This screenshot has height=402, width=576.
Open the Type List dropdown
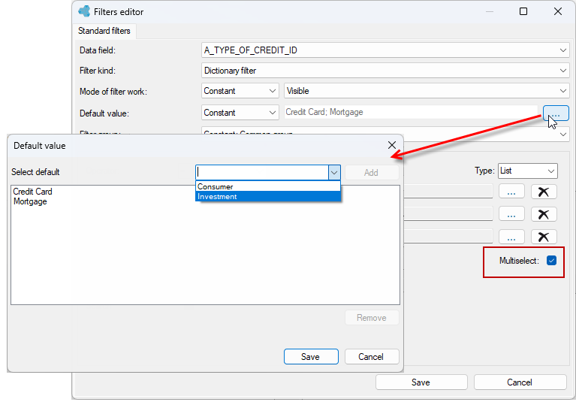click(528, 171)
